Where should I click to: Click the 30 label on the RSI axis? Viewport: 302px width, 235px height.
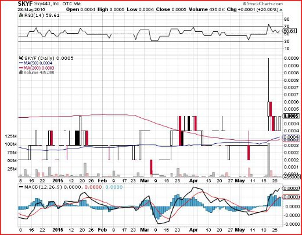point(287,41)
